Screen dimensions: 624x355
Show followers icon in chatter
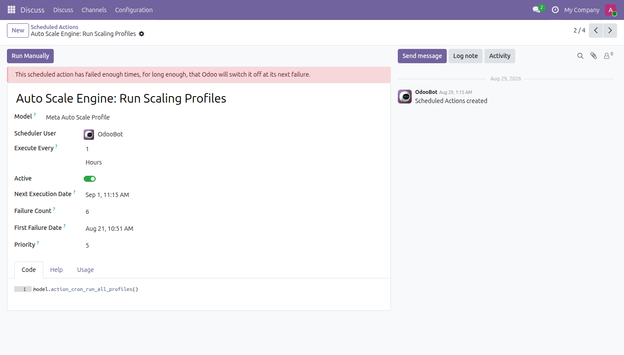[x=608, y=55]
